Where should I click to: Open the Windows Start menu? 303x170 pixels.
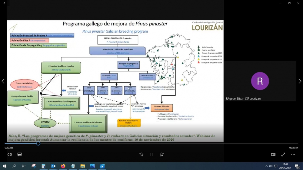5,166
